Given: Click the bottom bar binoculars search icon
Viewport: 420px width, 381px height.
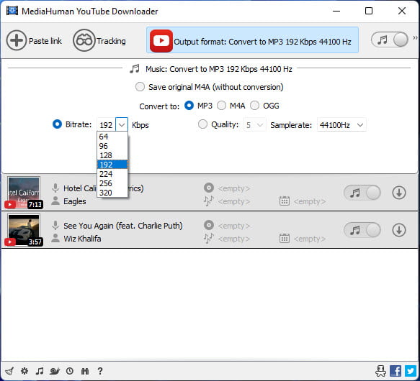Looking at the screenshot, I should (84, 371).
